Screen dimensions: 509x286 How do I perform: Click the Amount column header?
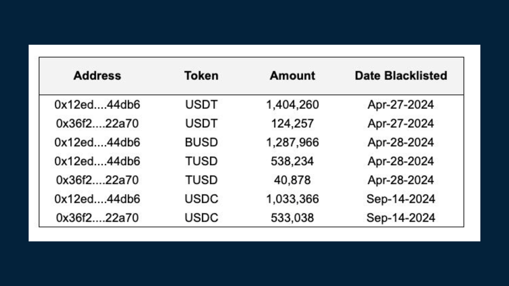coord(292,75)
